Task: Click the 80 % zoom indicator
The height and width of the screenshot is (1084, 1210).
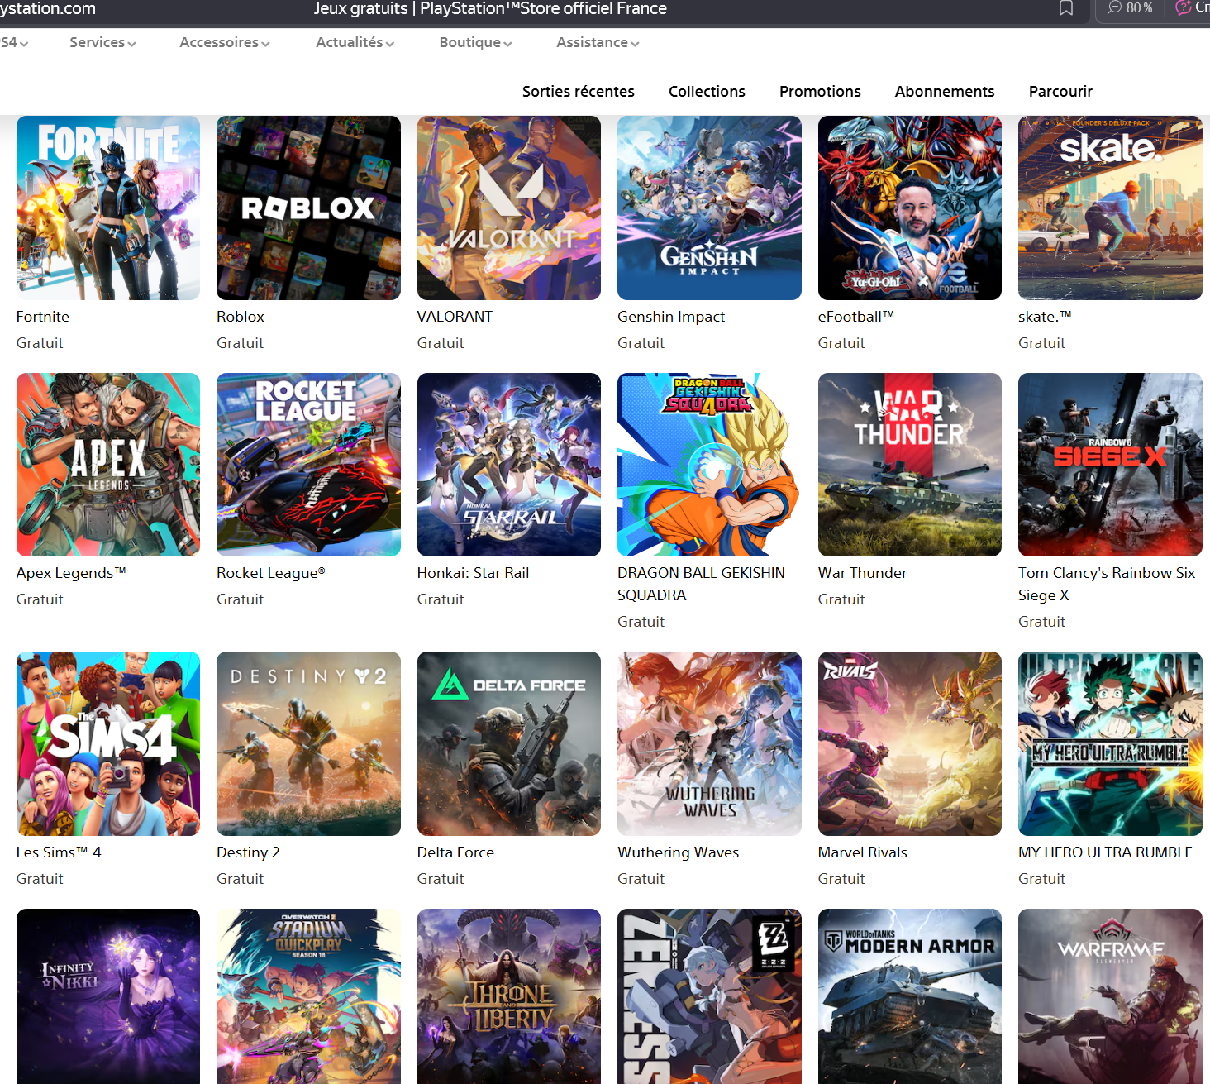Action: pyautogui.click(x=1131, y=7)
